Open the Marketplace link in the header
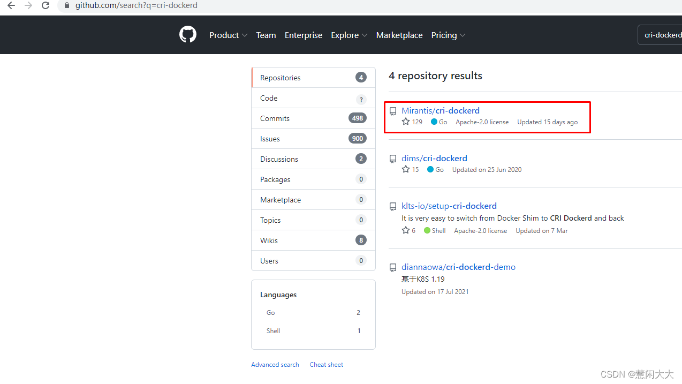The image size is (682, 384). 399,35
